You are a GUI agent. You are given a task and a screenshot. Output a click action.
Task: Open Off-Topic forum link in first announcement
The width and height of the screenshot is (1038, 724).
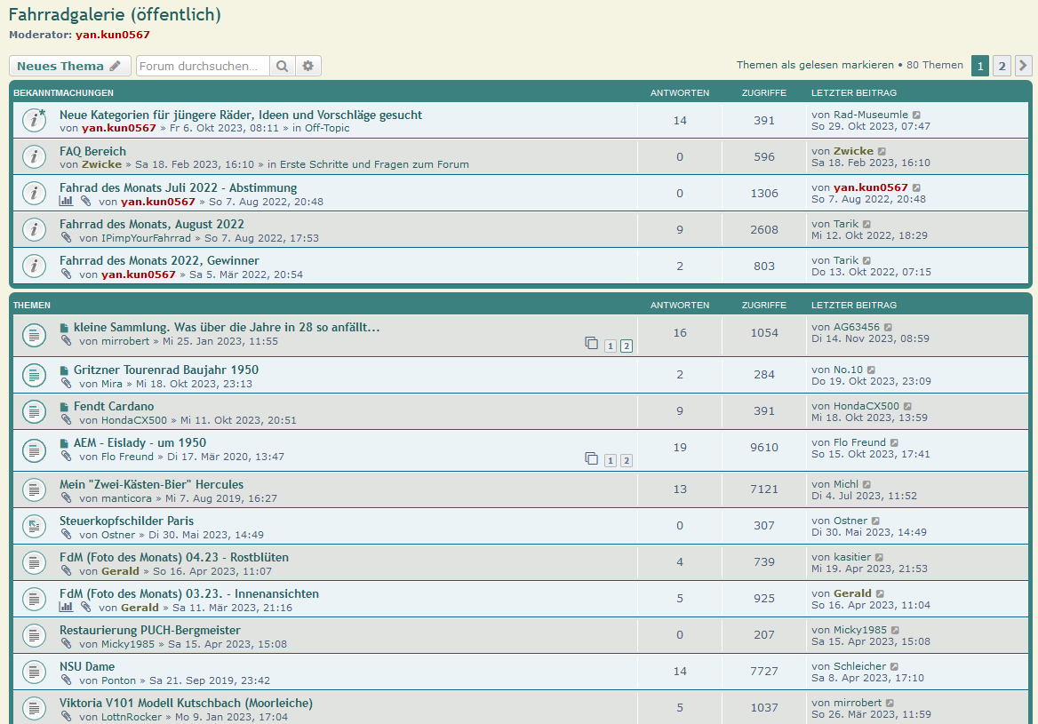[x=327, y=128]
